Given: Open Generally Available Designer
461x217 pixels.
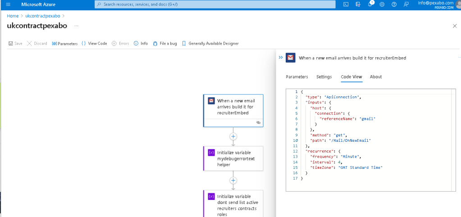Looking at the screenshot, I should coord(210,44).
